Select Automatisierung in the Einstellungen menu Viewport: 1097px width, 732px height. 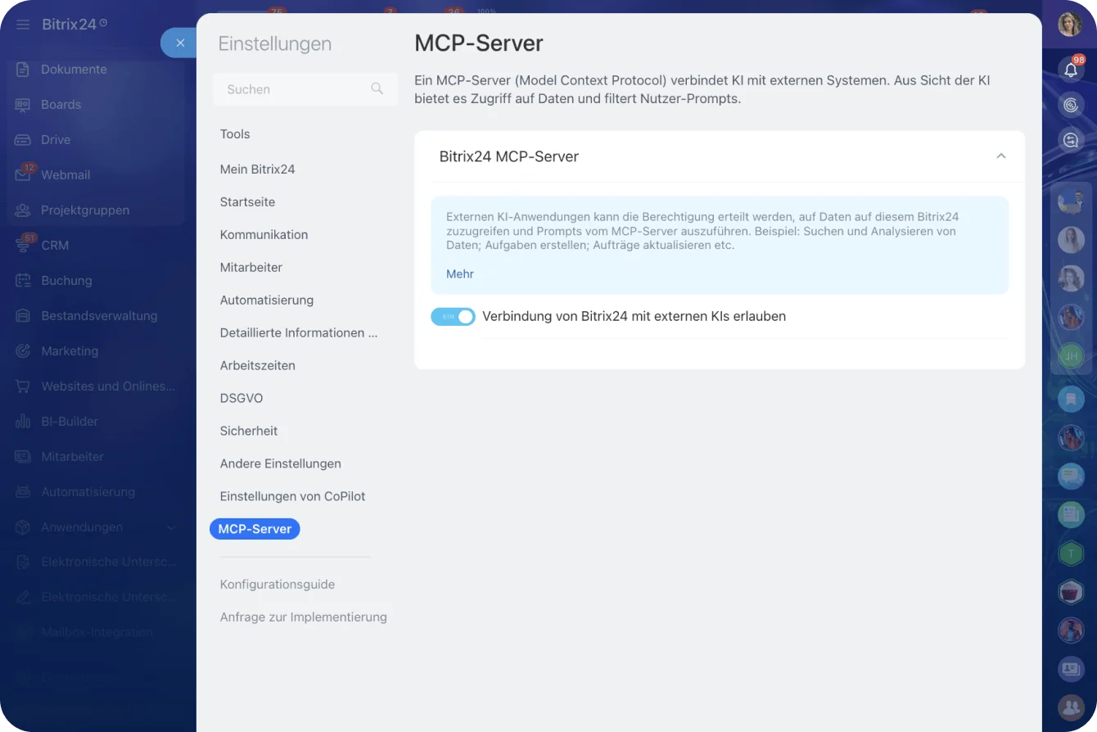point(267,300)
